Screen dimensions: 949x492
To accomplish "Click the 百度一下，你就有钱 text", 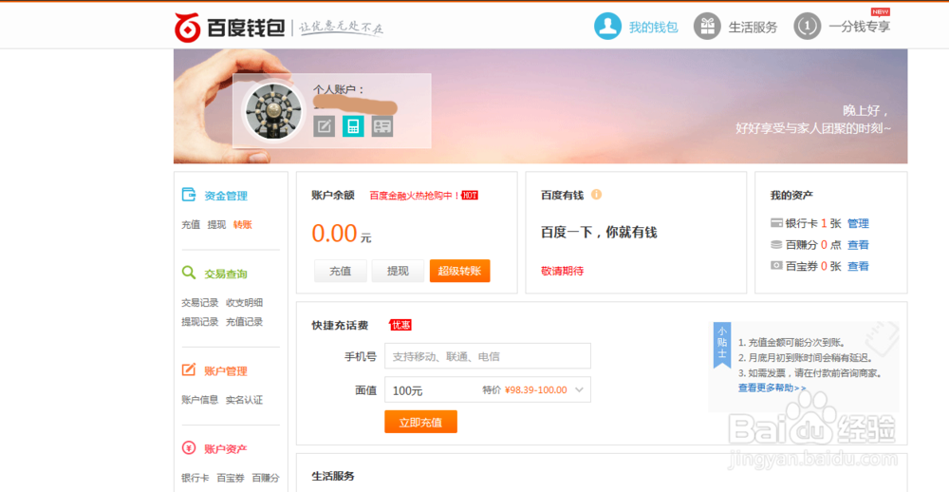I will point(599,232).
